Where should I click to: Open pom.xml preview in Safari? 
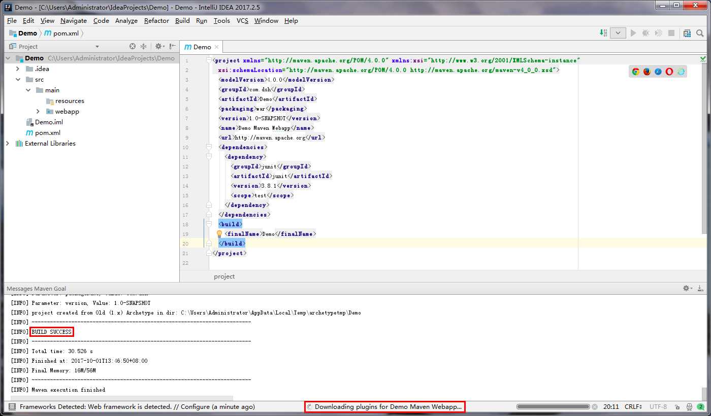click(x=658, y=72)
